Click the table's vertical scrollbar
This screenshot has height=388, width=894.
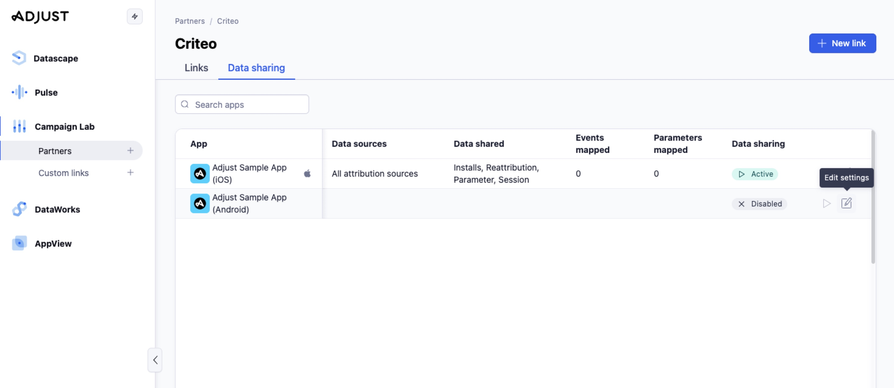(873, 197)
